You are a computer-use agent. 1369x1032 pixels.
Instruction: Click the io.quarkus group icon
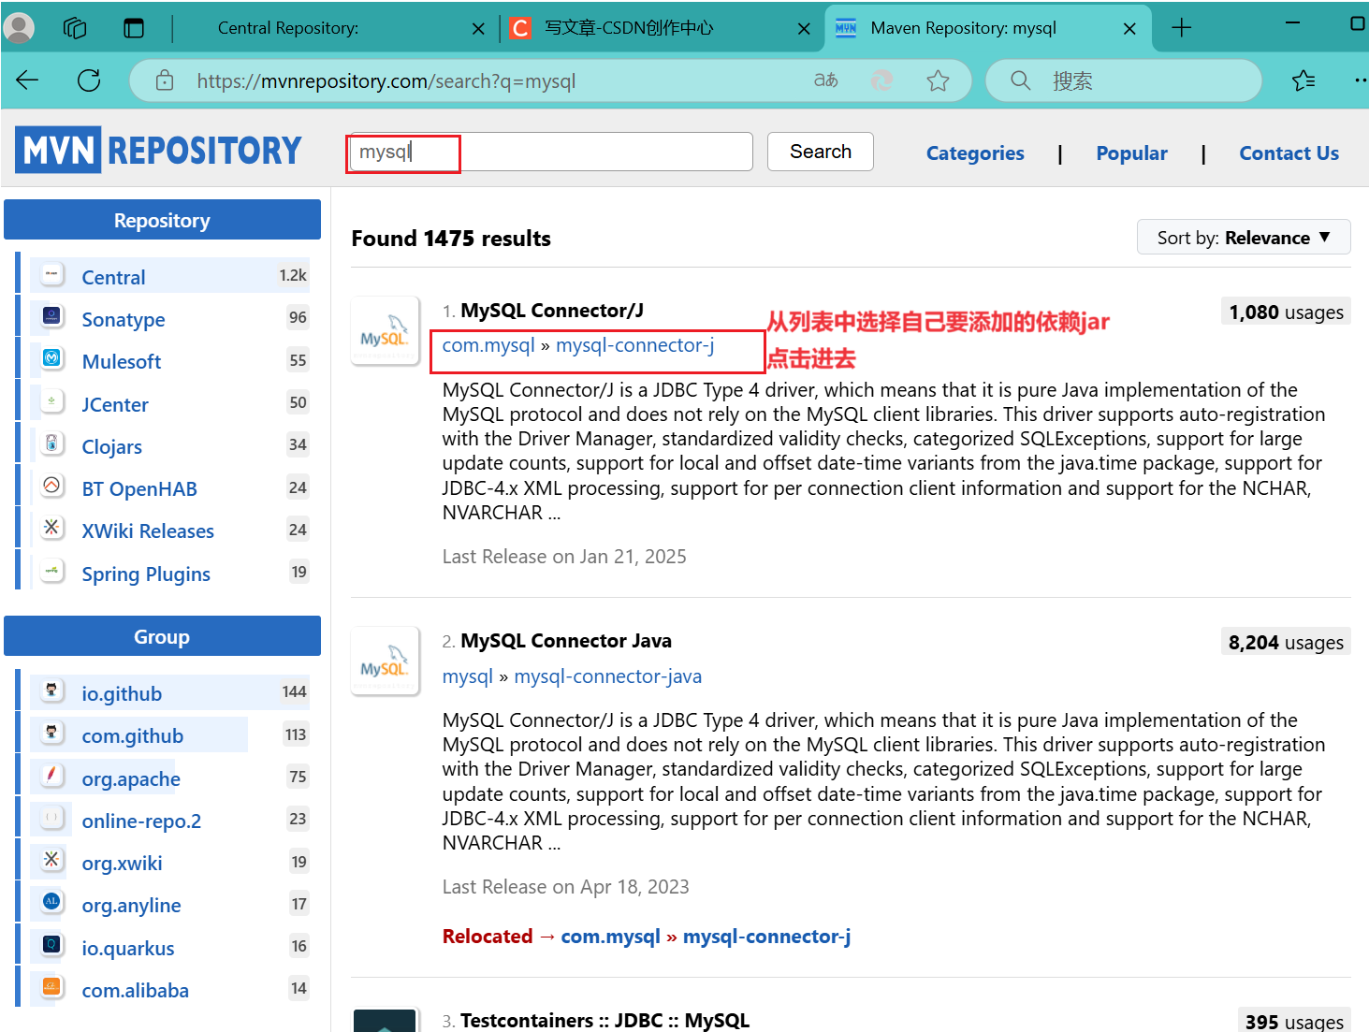pos(52,946)
